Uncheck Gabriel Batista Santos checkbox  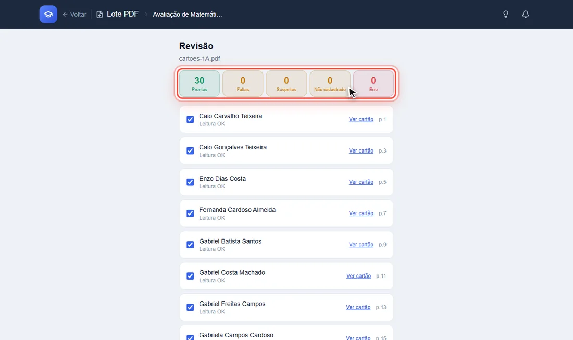pyautogui.click(x=190, y=245)
